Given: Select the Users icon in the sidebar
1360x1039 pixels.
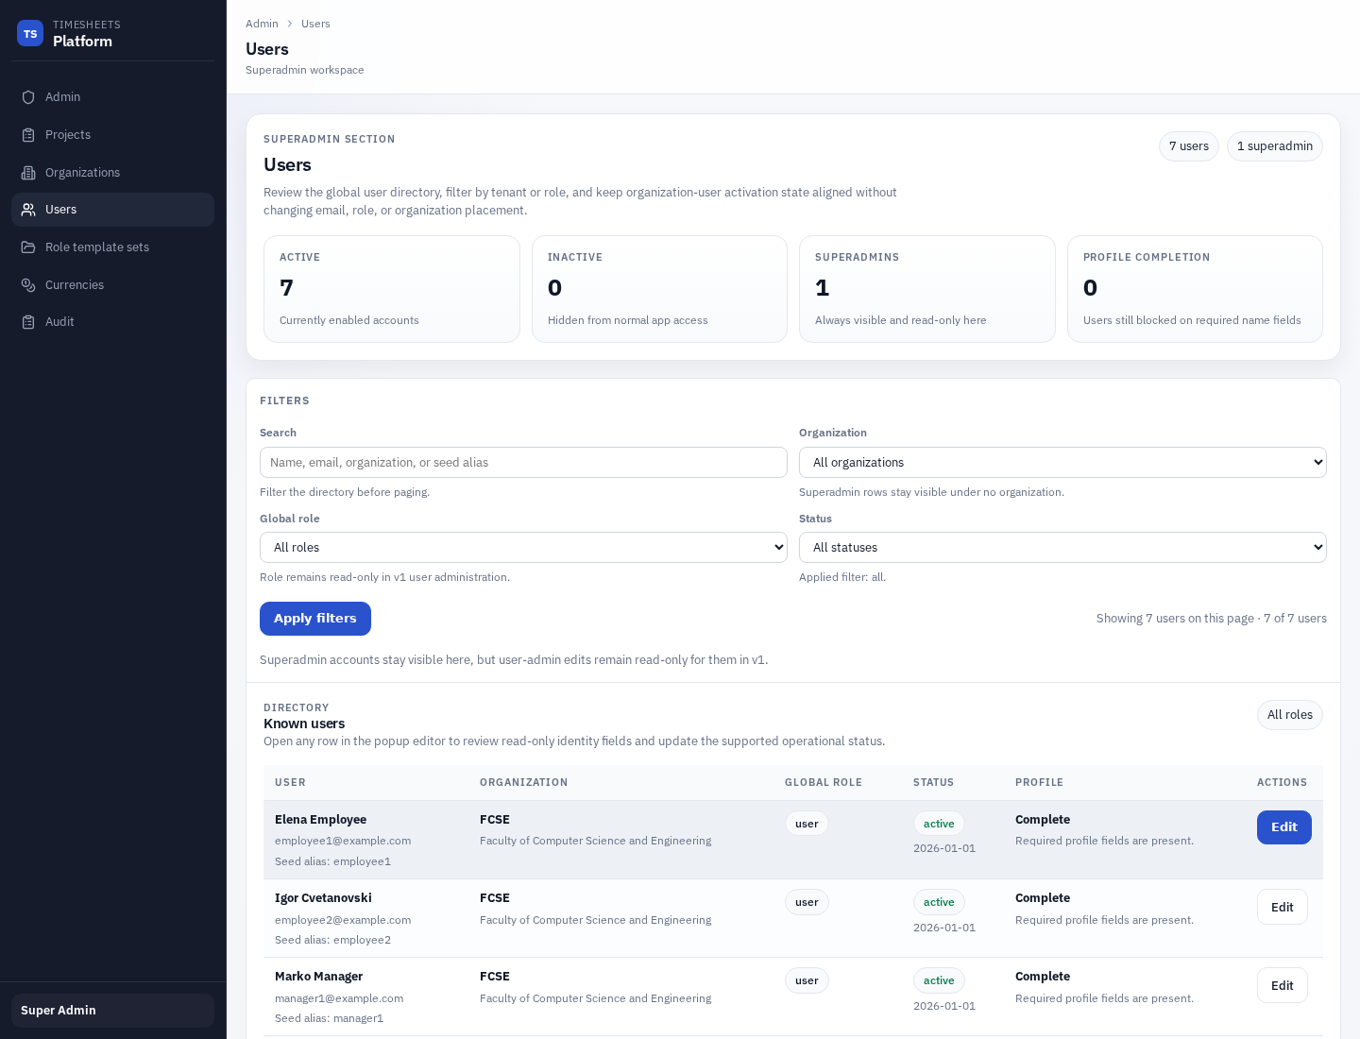Looking at the screenshot, I should pos(29,210).
